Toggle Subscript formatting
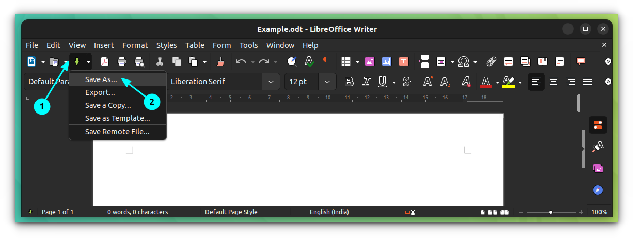 coord(446,82)
